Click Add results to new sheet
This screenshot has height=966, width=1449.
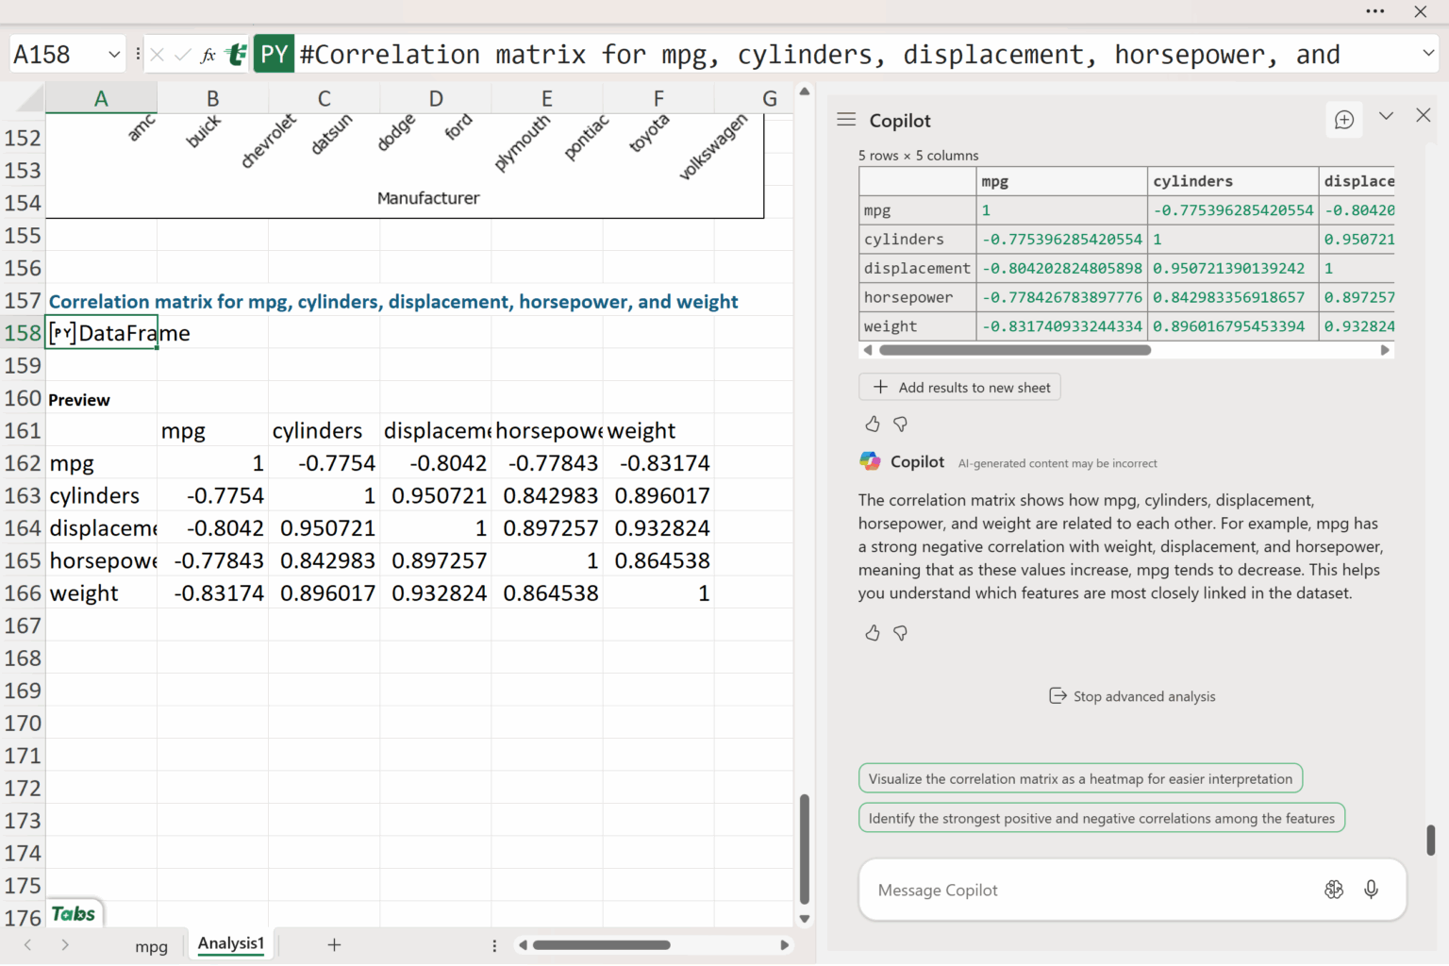click(960, 388)
